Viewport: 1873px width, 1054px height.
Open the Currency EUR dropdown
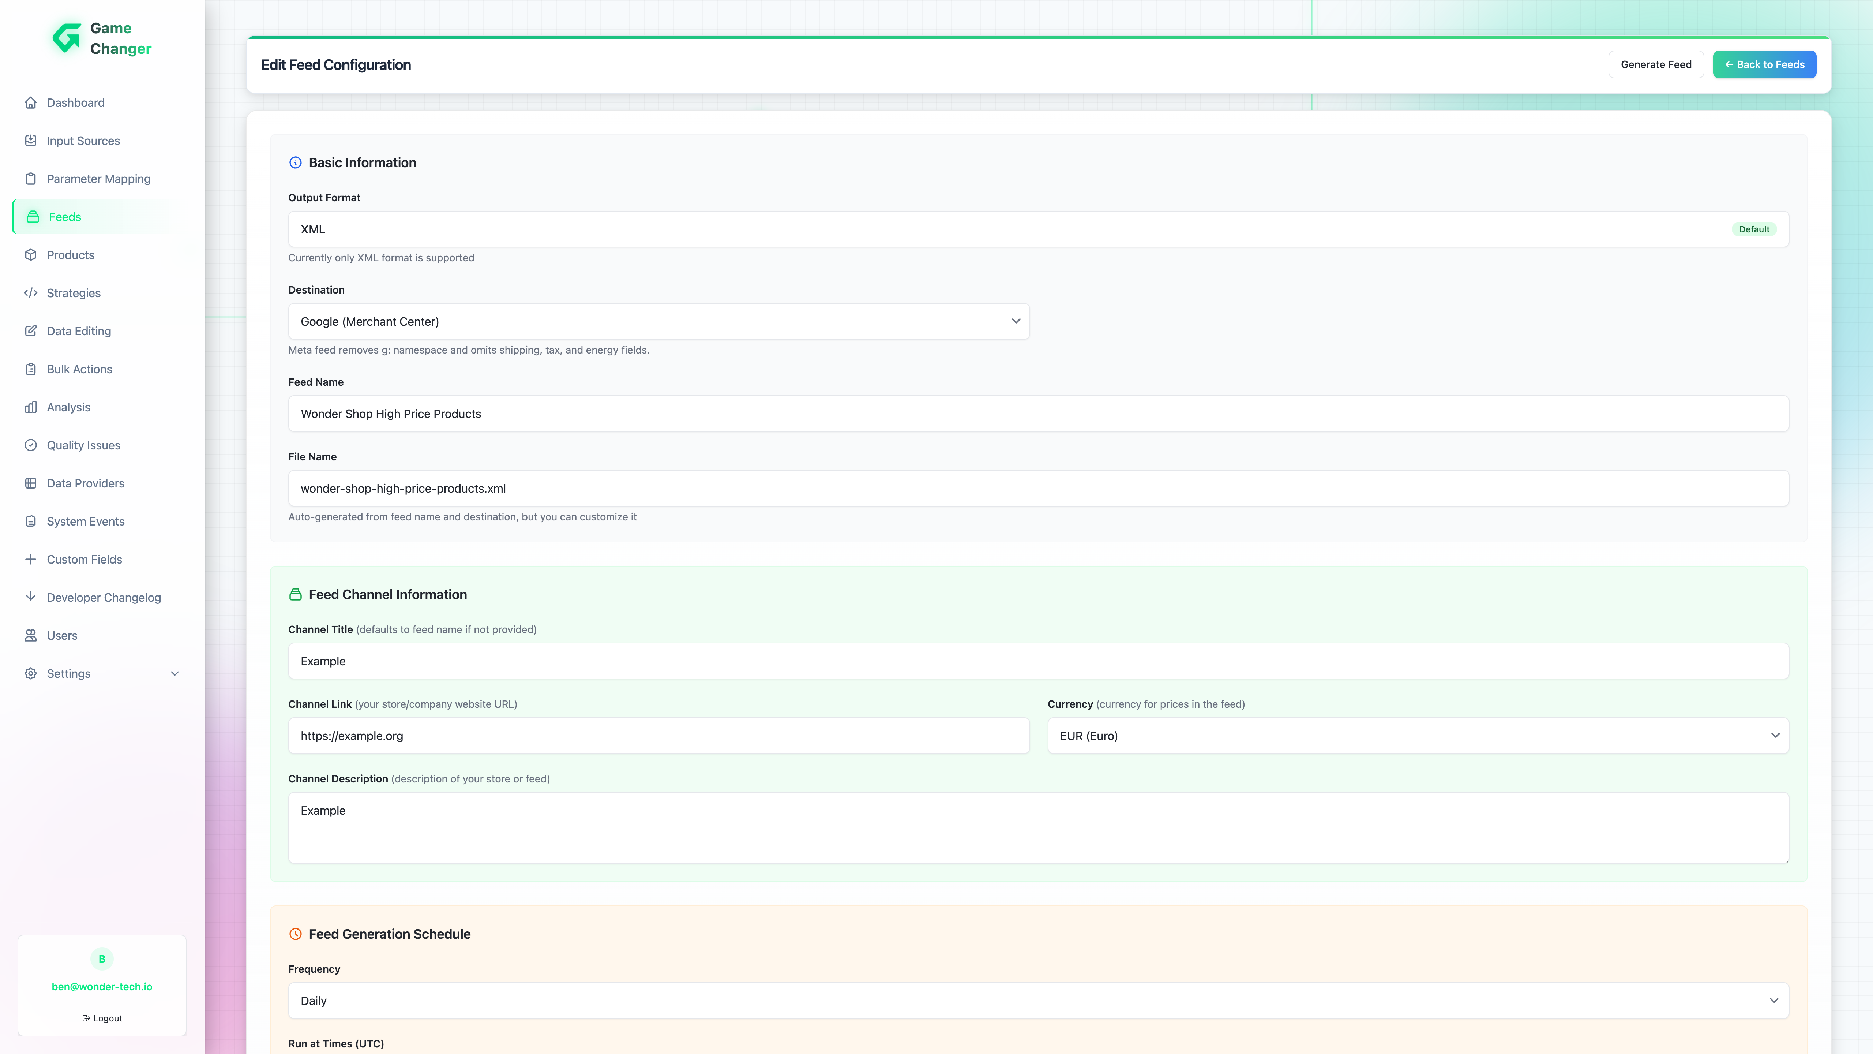(1418, 736)
